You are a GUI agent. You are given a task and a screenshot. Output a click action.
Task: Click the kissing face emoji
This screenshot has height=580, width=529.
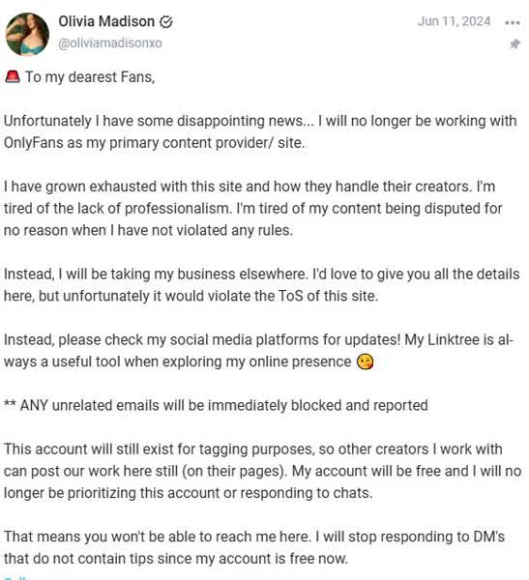click(365, 362)
